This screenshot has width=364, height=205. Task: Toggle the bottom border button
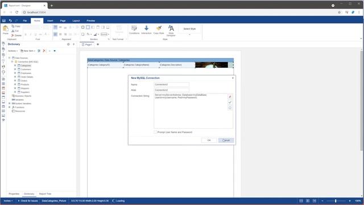tap(107, 27)
